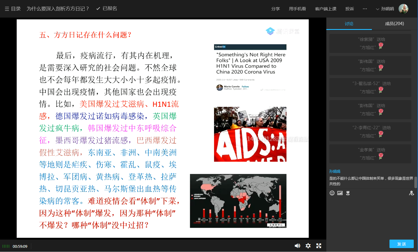Click the user profile avatar
Screen dimensions: 418x252
403,9
